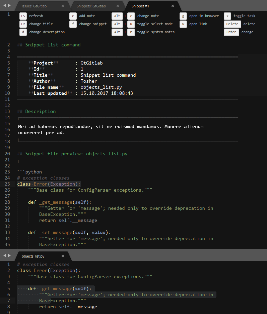This screenshot has width=267, height=314.
Task: Click line number 7 in lower gutter
Action: tap(9, 301)
